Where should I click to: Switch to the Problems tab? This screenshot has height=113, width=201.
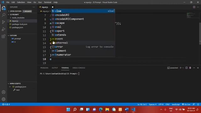44,68
